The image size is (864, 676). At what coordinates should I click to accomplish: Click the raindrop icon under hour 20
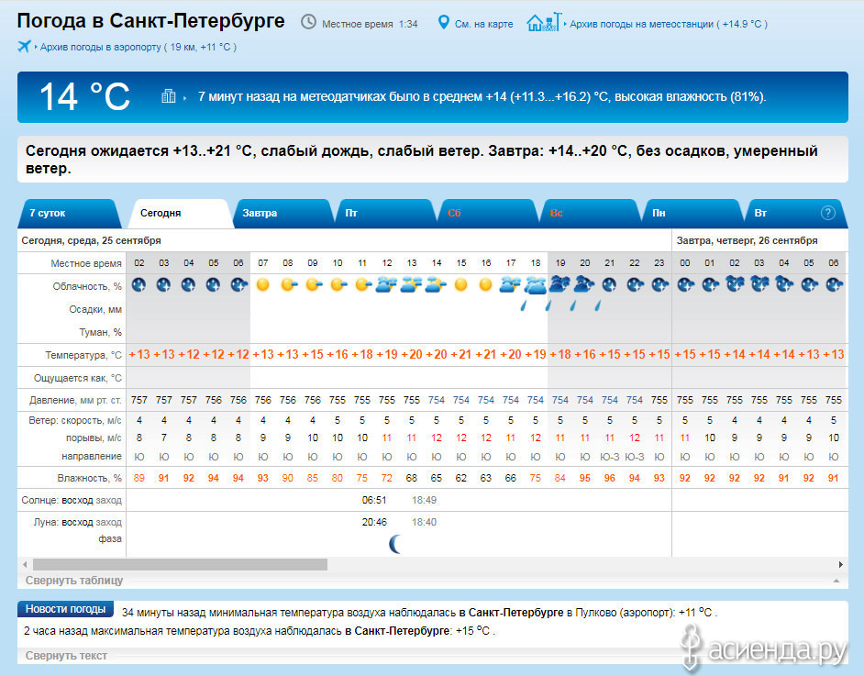coord(573,305)
